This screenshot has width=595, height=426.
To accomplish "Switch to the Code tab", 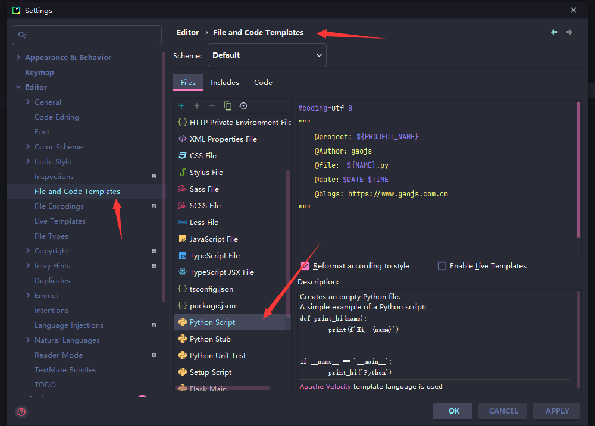I will tap(264, 82).
